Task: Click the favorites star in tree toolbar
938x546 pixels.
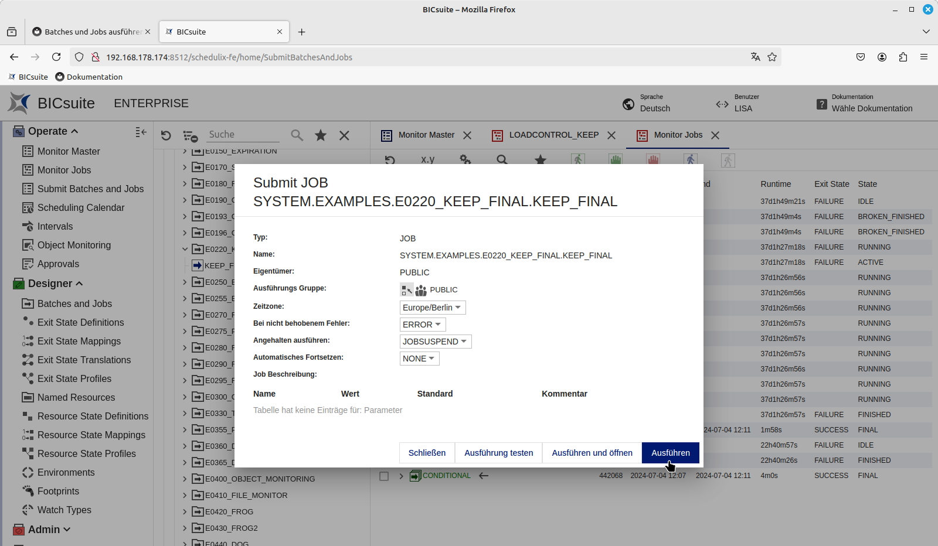Action: coord(321,135)
